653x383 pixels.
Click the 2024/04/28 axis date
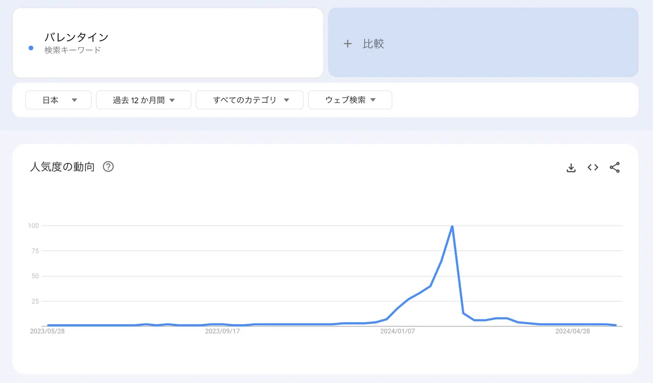point(572,331)
